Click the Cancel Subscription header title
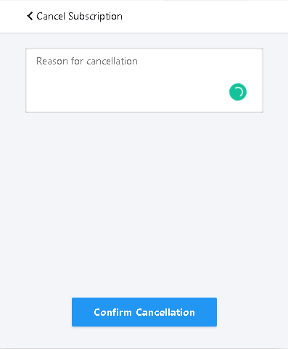This screenshot has height=349, width=288. [x=79, y=17]
